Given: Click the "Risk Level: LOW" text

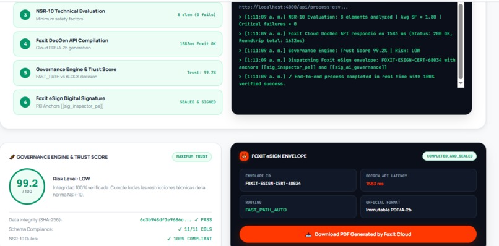Looking at the screenshot, I should click(x=71, y=179).
